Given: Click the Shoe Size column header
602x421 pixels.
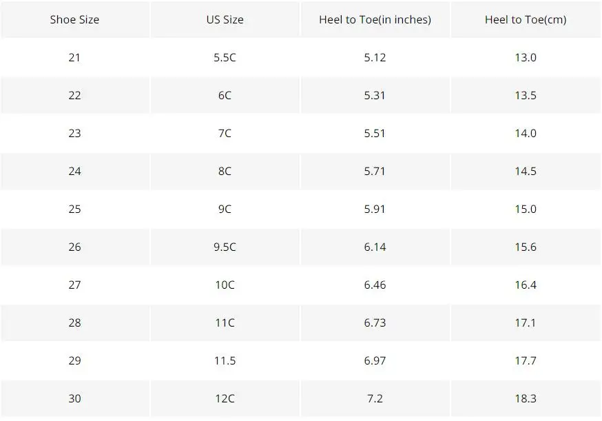Looking at the screenshot, I should [x=74, y=19].
